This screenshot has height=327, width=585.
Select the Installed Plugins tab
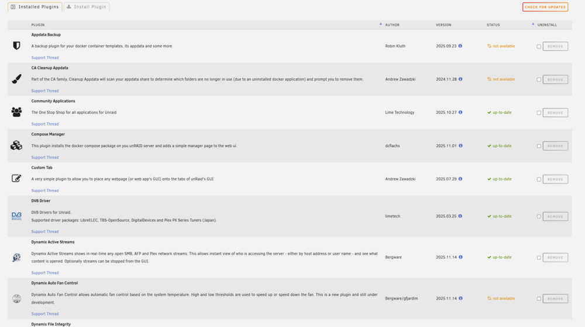point(35,6)
